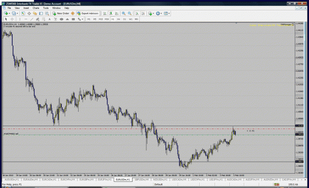309x188 pixels.
Task: Switch timeframe to H4
Action: (x=119, y=19)
